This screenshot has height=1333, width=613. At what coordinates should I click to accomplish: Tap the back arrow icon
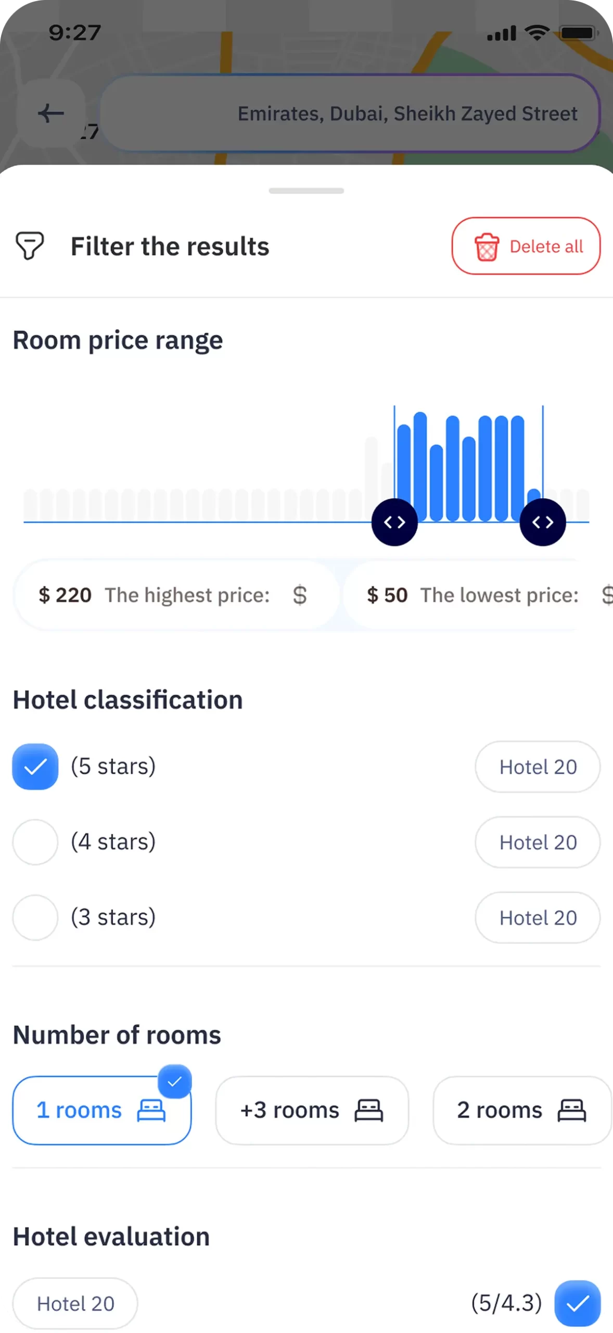click(x=51, y=113)
